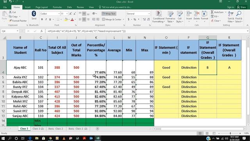Click the Select All corner button
This screenshot has width=250, height=141.
click(4, 38)
